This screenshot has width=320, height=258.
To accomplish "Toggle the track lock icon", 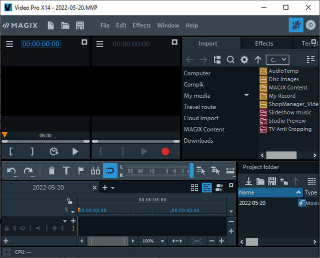I will pyautogui.click(x=7, y=228).
